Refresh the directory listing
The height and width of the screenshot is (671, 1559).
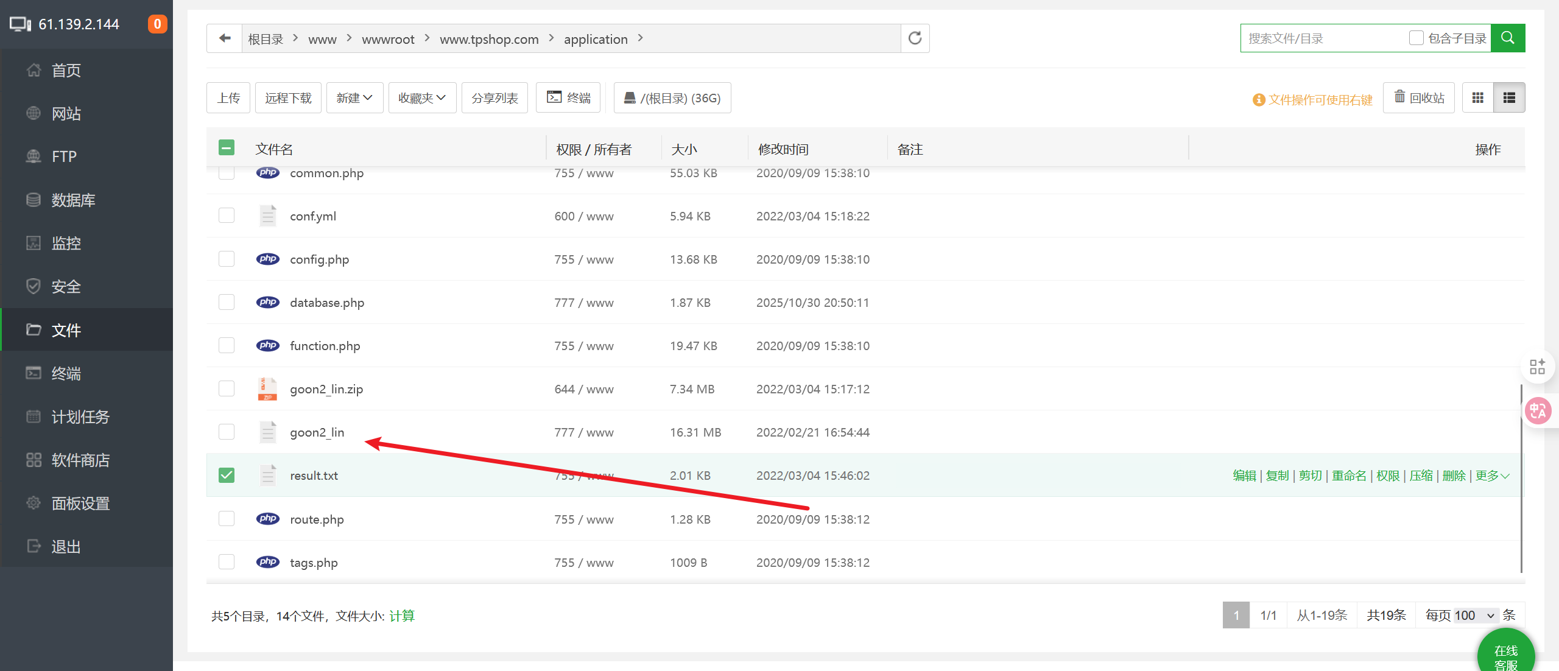coord(915,38)
